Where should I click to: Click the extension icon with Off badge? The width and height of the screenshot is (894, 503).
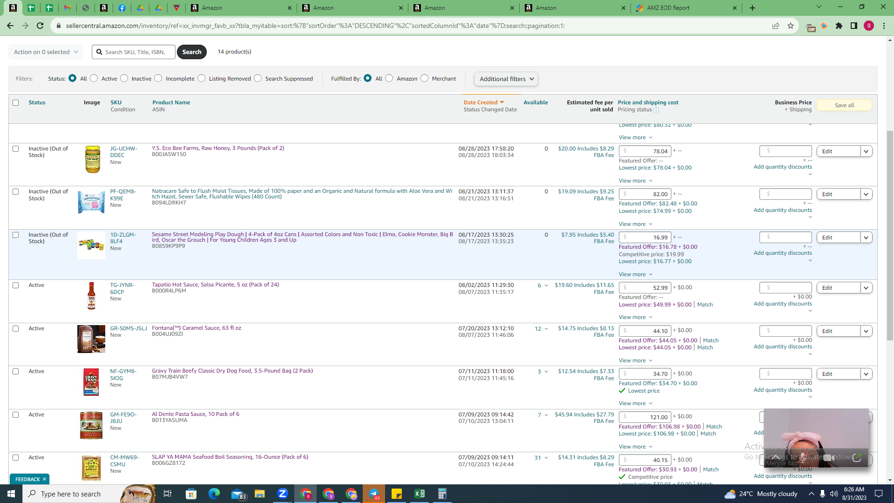point(810,27)
